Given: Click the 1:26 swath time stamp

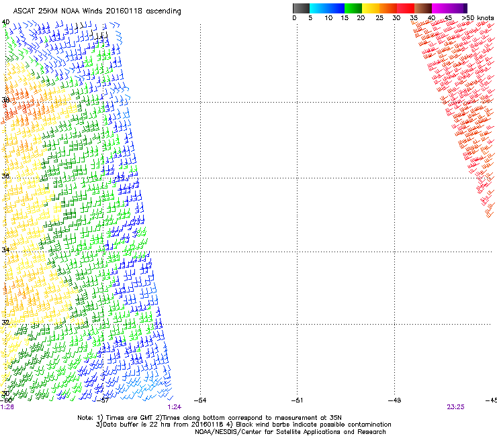Looking at the screenshot, I should (x=7, y=407).
